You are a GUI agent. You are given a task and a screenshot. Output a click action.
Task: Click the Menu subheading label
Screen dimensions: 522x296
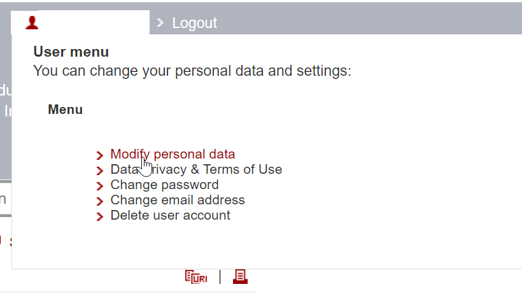(65, 109)
